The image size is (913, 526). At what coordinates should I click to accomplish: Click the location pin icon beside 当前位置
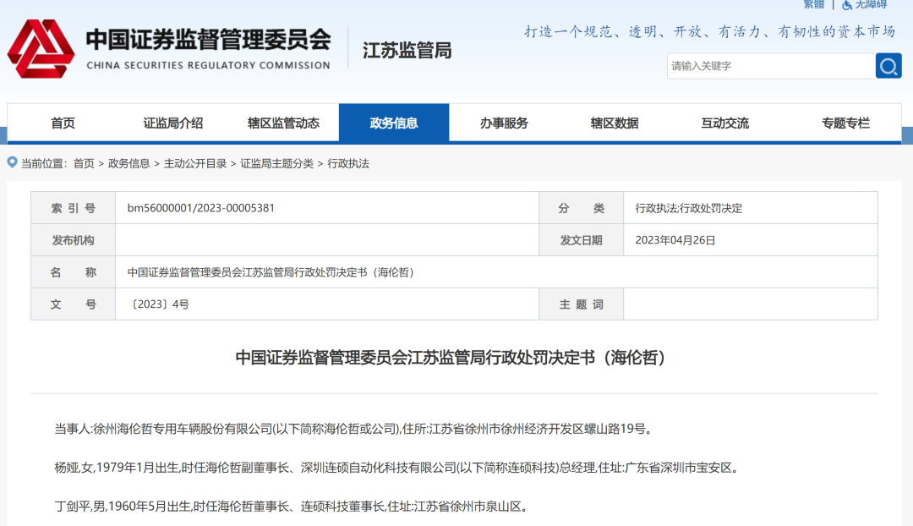click(12, 162)
